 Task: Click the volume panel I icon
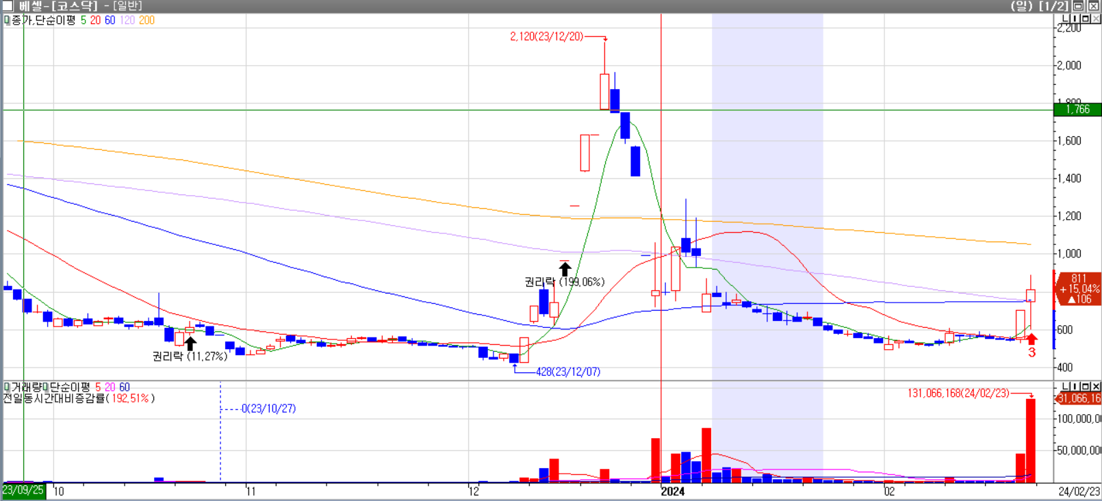click(x=1075, y=387)
